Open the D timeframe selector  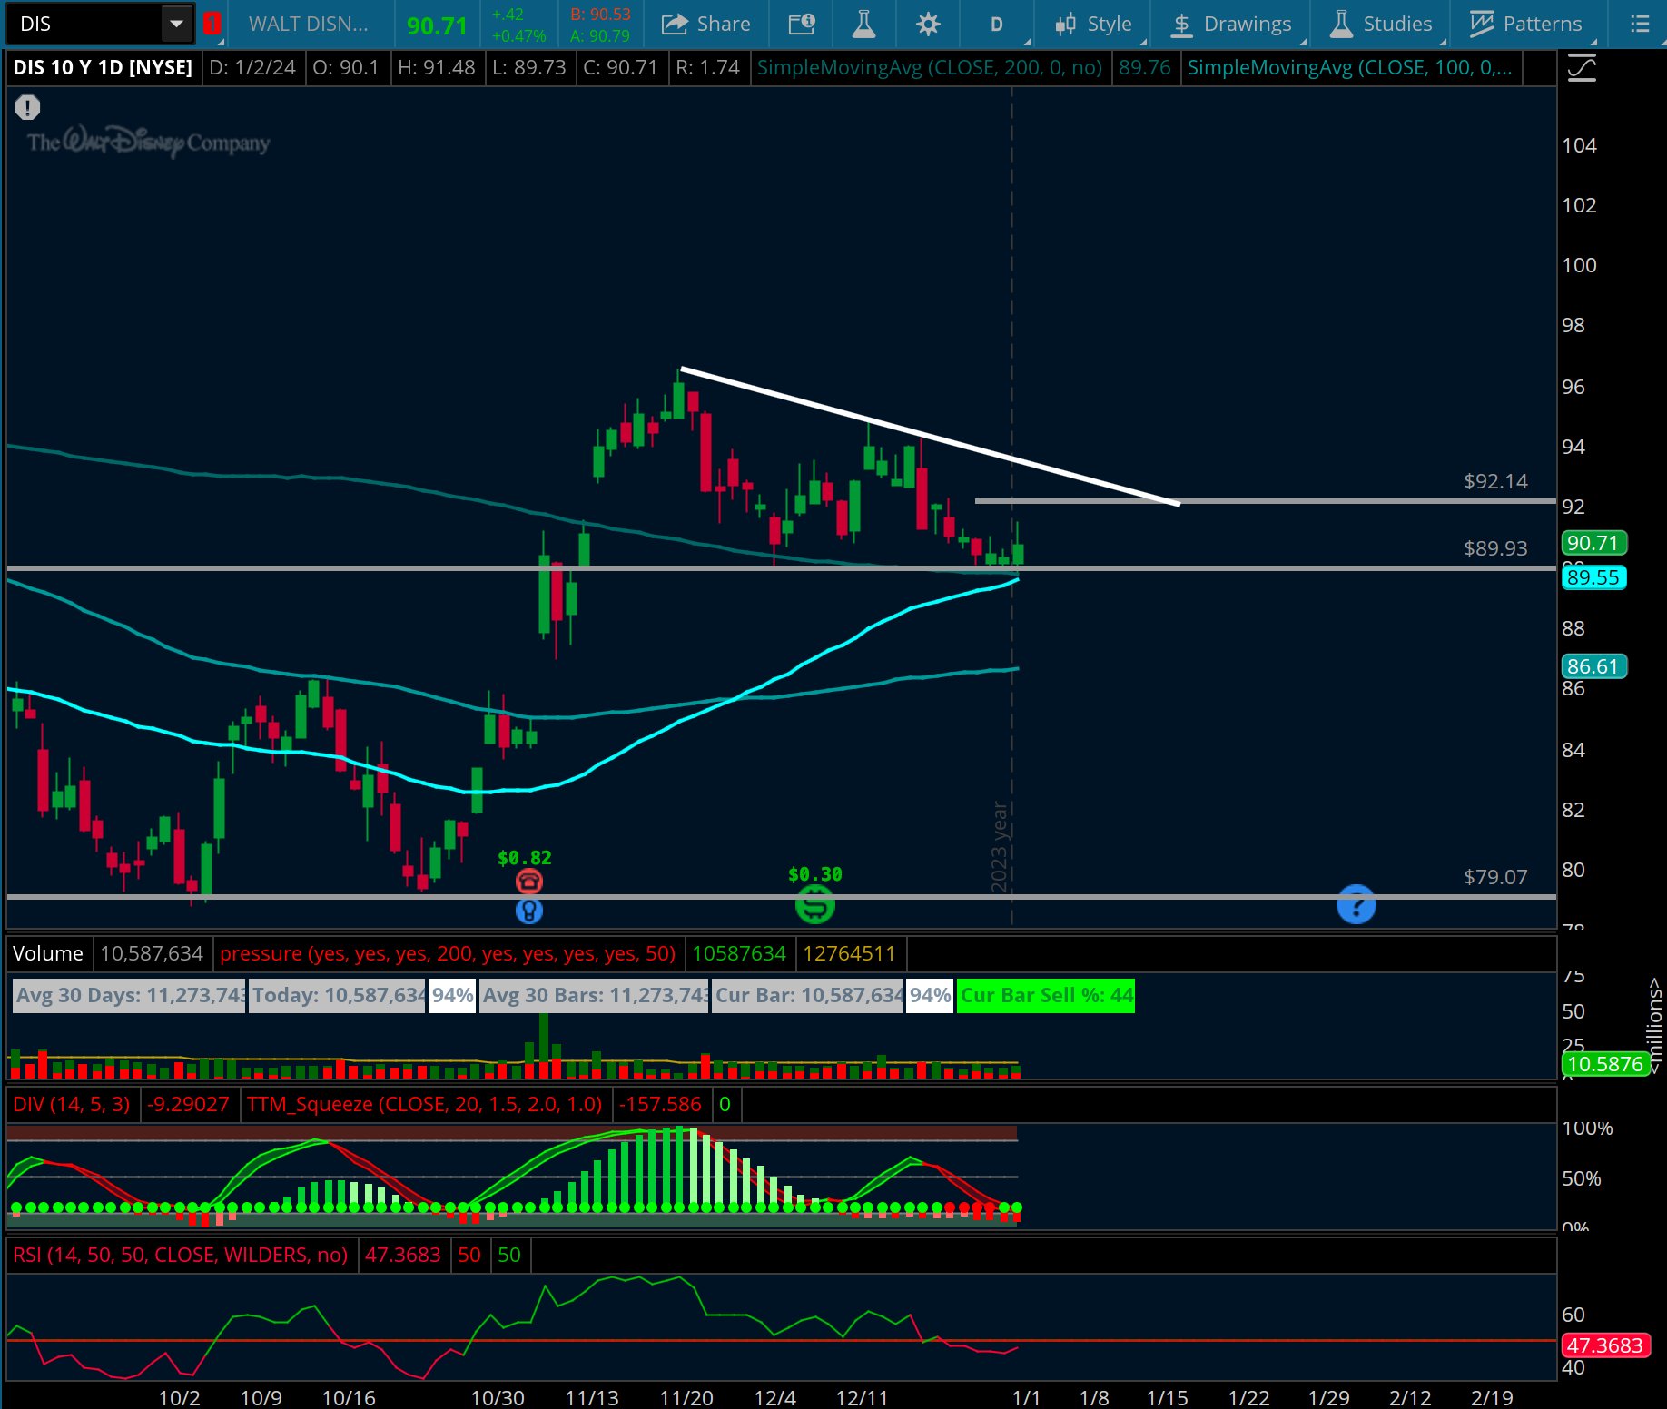pos(997,24)
